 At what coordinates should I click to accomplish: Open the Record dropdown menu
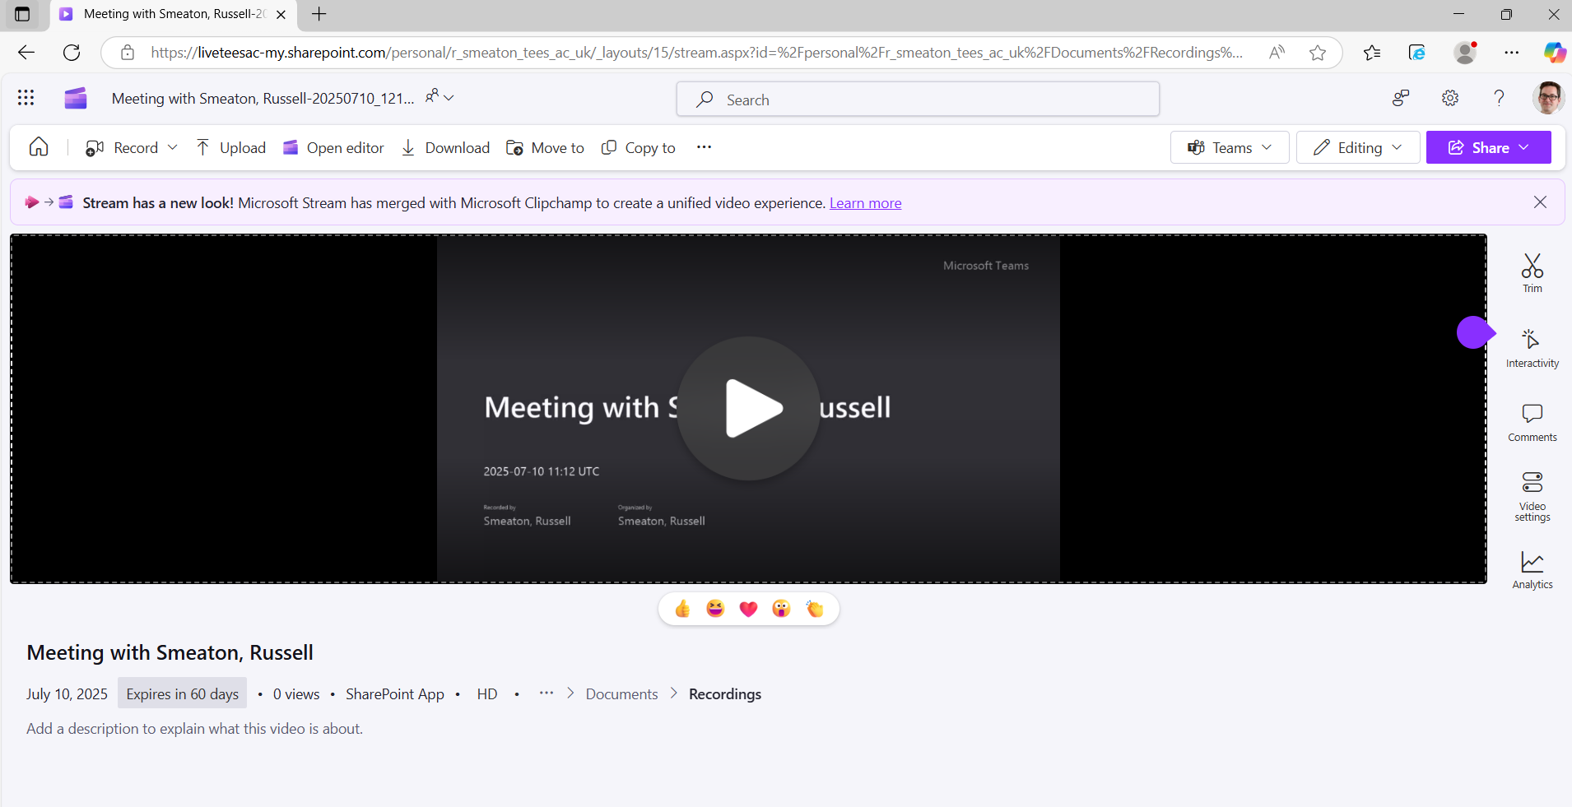pos(132,148)
